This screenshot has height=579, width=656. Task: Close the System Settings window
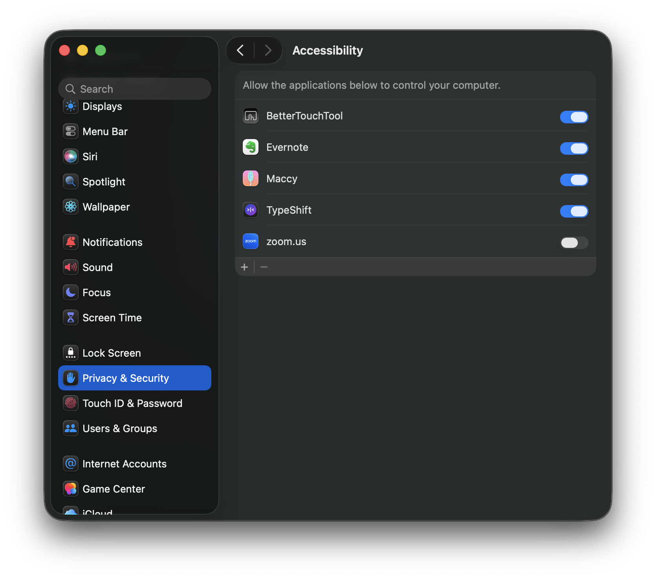64,50
